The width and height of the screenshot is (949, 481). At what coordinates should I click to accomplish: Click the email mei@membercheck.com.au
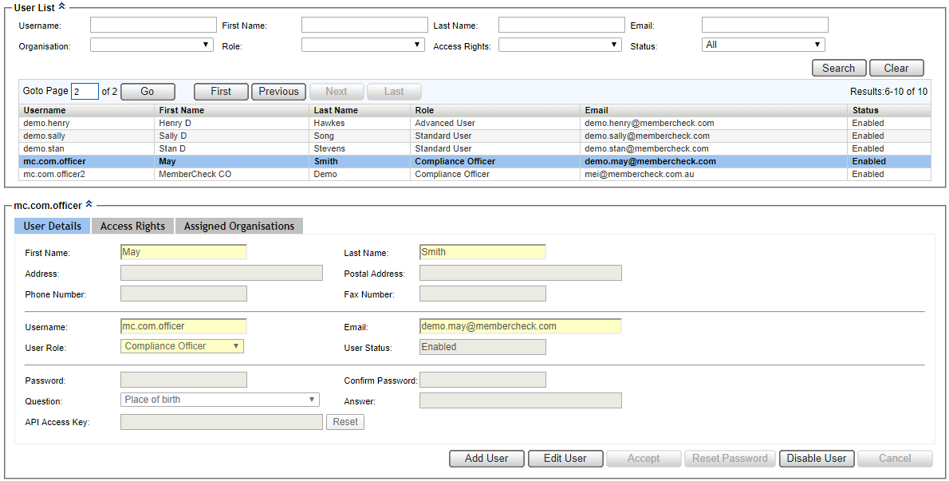click(x=639, y=174)
